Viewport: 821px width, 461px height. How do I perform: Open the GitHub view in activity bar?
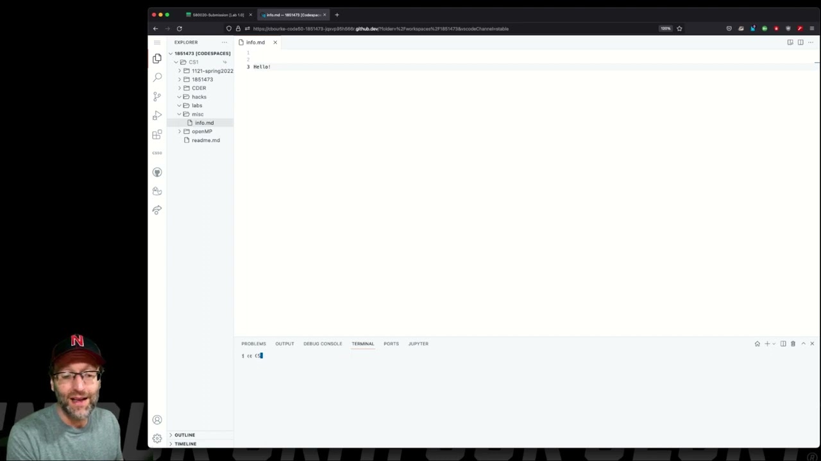(x=157, y=172)
